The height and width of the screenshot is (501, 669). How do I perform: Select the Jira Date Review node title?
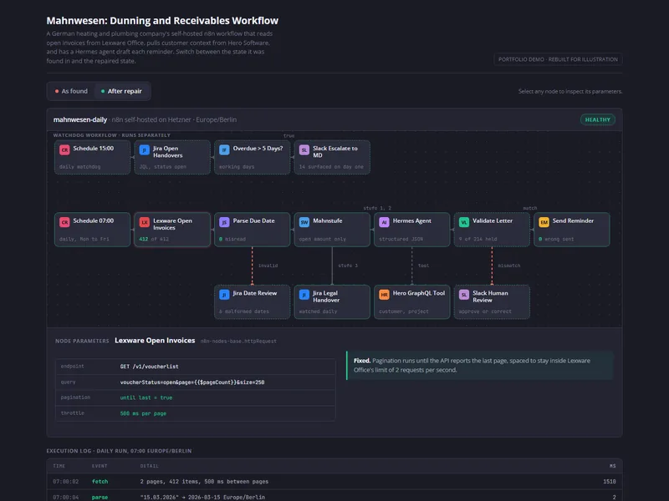(255, 293)
